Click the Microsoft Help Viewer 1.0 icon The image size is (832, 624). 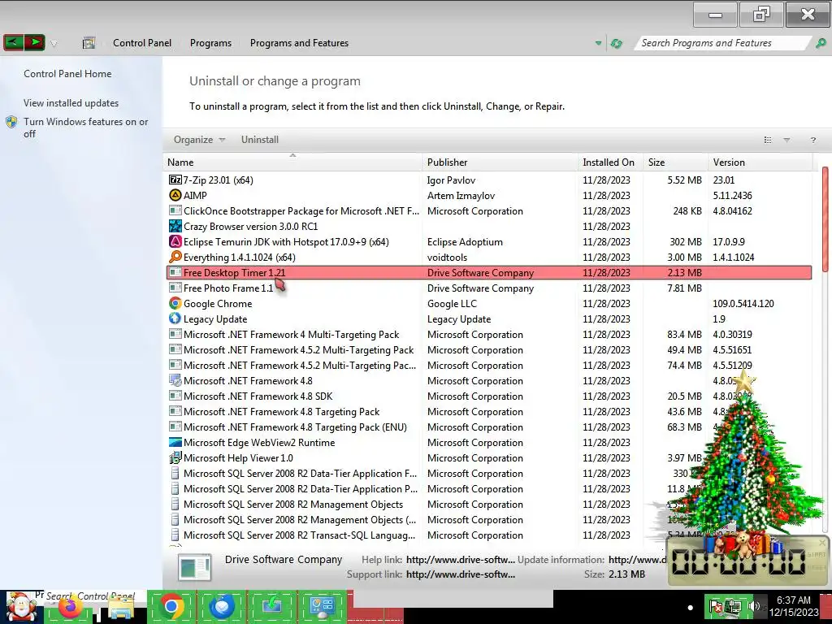[x=175, y=457]
